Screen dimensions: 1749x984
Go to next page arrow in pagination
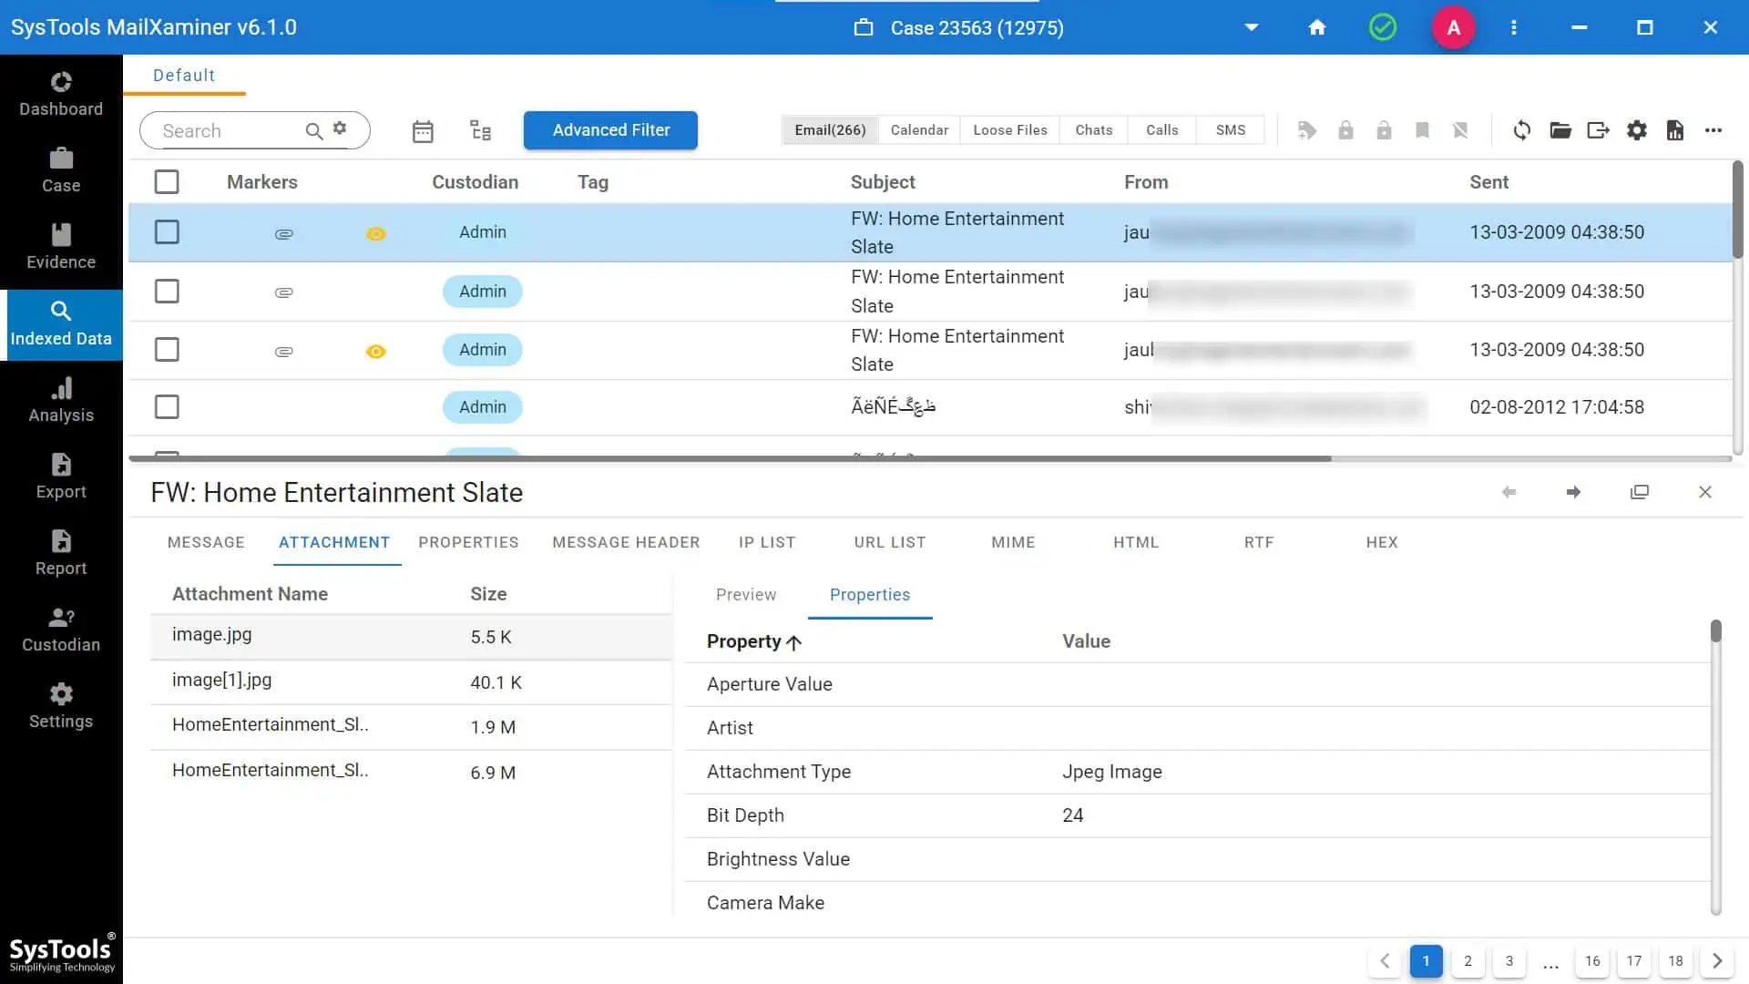pyautogui.click(x=1717, y=961)
